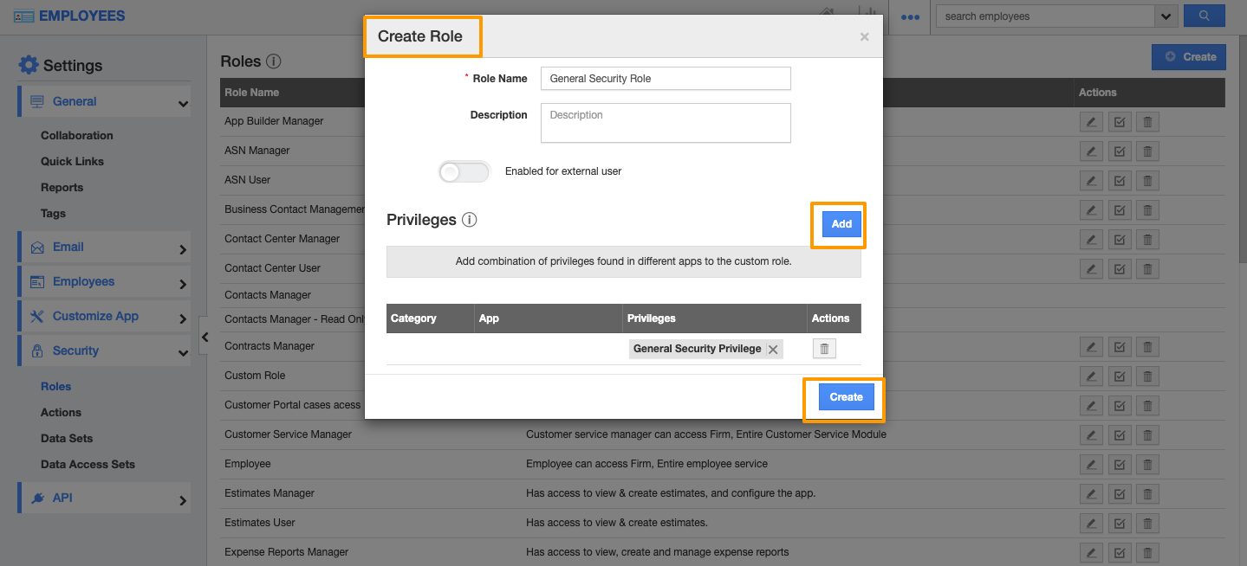This screenshot has width=1247, height=566.
Task: Click the Add privileges button
Action: coord(841,224)
